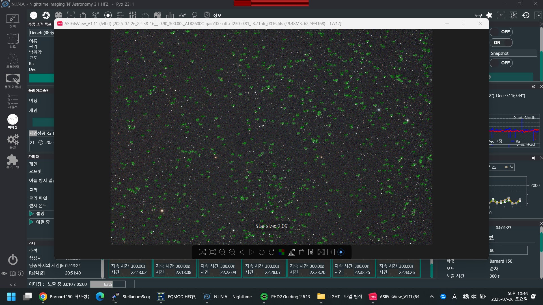Click the image exposure progress bar at 63%

tap(108, 284)
